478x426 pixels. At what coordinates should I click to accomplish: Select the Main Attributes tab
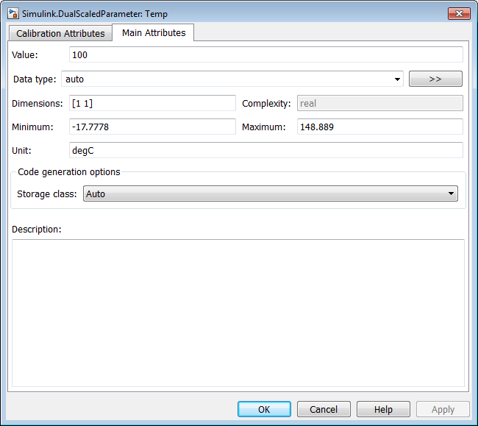154,32
